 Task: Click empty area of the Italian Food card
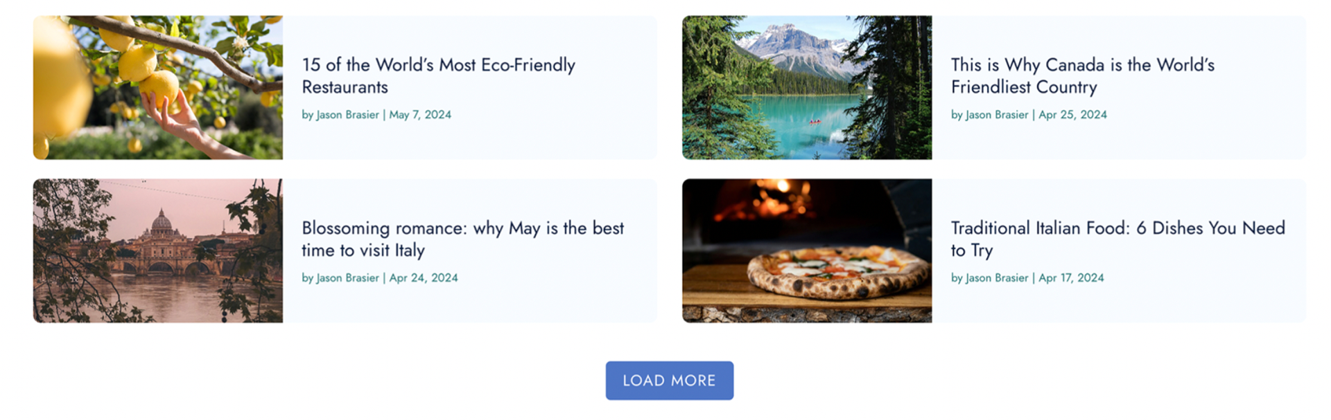tap(1206, 304)
